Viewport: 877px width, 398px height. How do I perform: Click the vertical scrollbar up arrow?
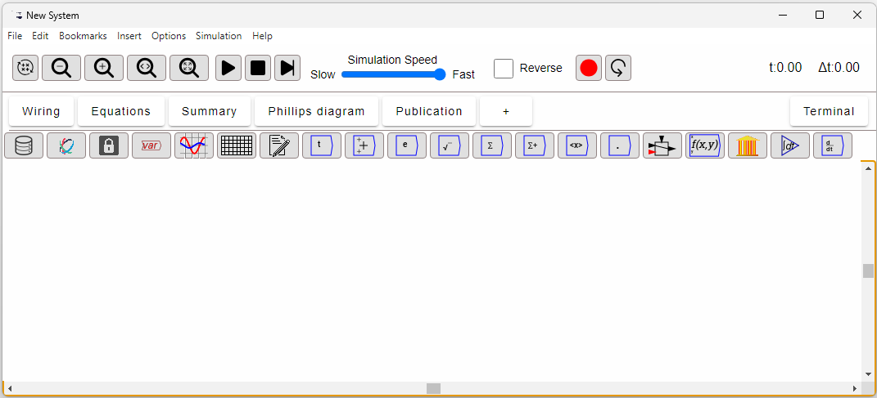click(x=868, y=168)
